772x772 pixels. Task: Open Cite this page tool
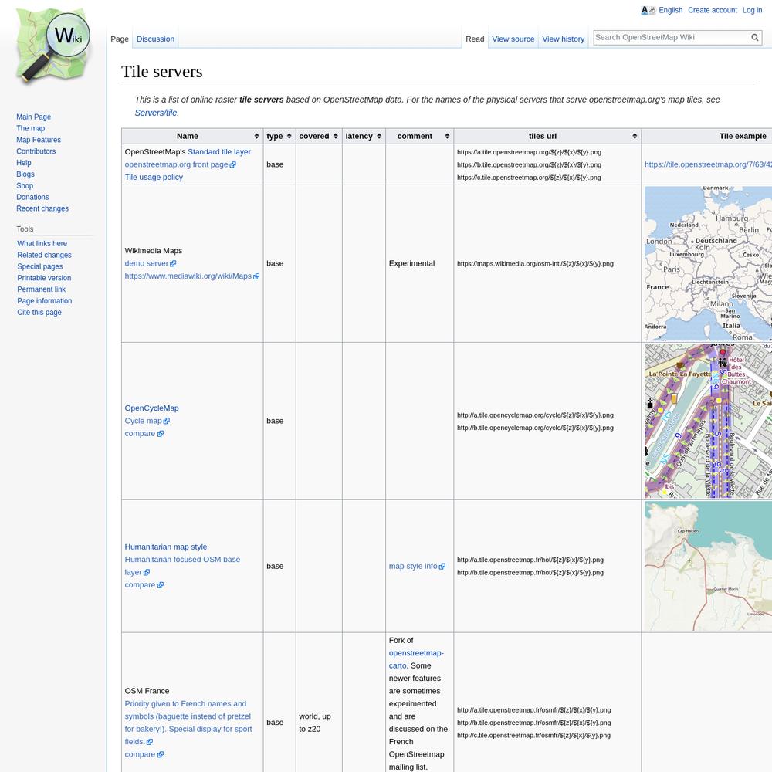(x=39, y=313)
